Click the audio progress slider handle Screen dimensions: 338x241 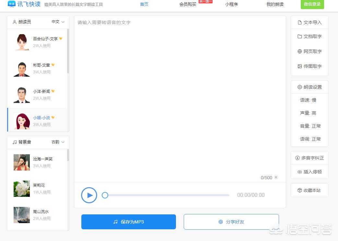105,195
